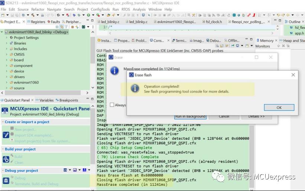Click the Add Memory Monitor plus icon

[278, 46]
